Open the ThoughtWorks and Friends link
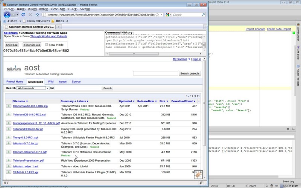 pyautogui.click(x=49, y=36)
